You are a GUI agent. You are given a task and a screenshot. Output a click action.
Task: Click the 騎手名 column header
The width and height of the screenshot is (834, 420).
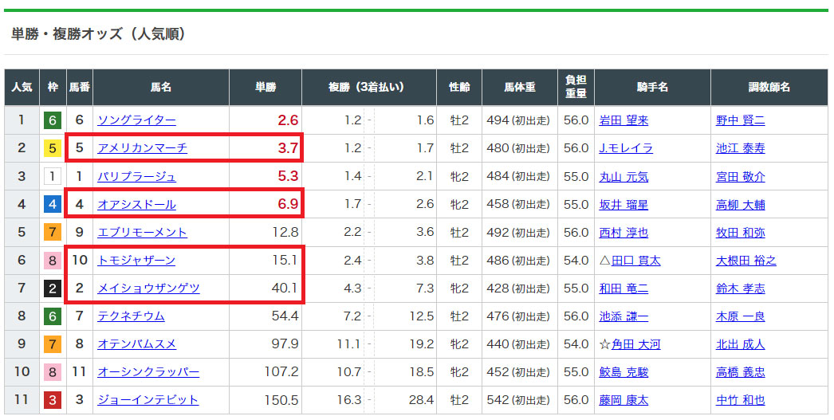pos(651,87)
